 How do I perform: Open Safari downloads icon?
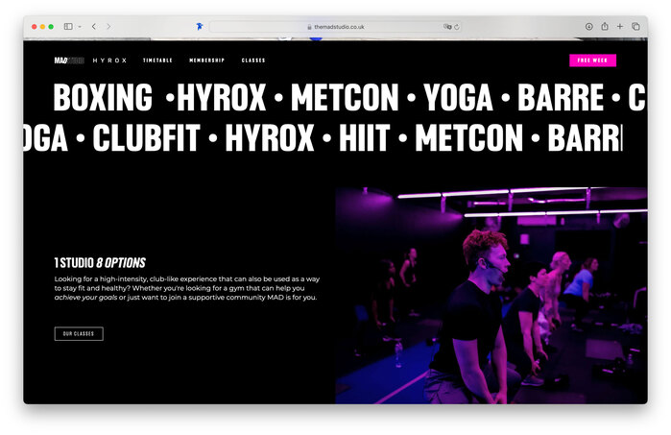(x=588, y=27)
